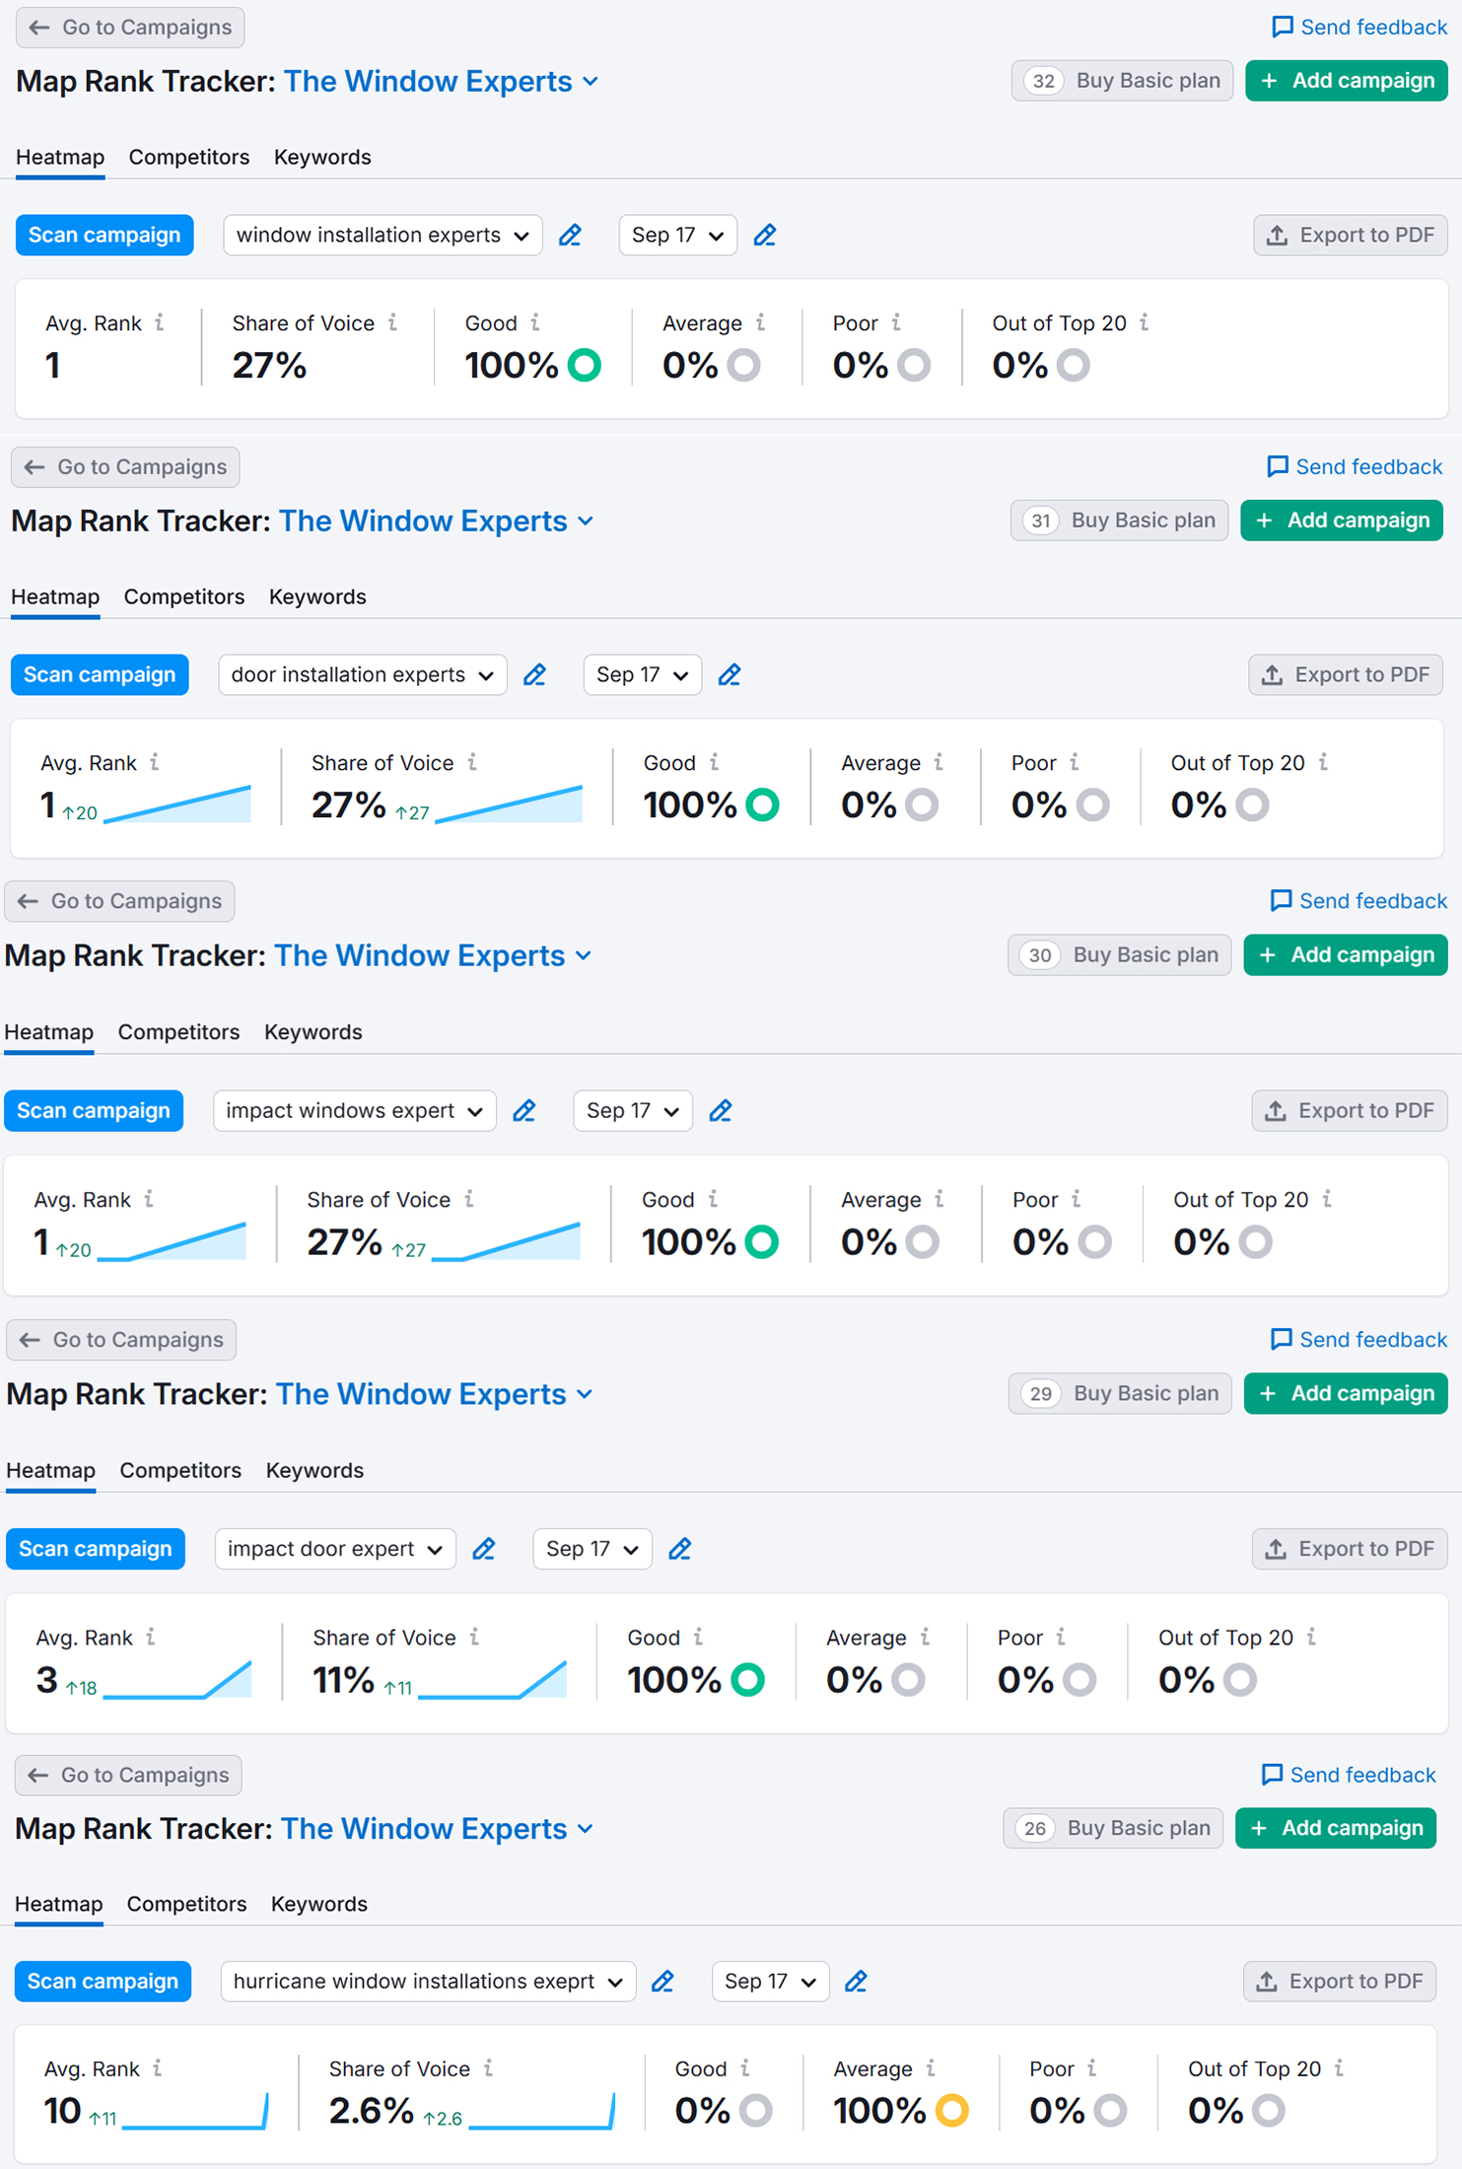Click yellow Average 100% ring indicator

[952, 2110]
